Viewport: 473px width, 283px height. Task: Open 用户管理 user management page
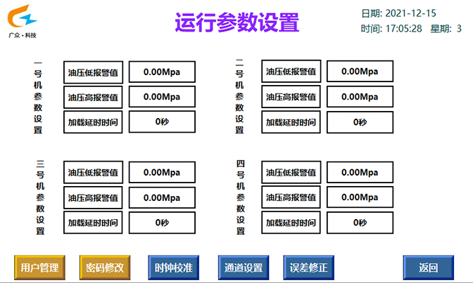click(x=40, y=268)
